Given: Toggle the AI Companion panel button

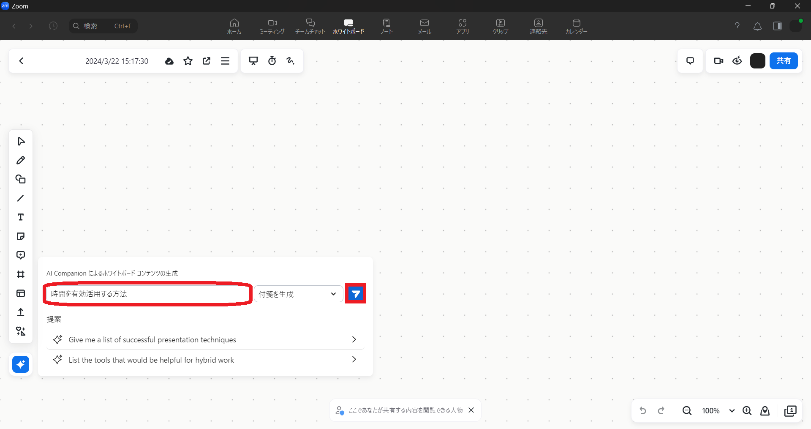Looking at the screenshot, I should tap(21, 364).
